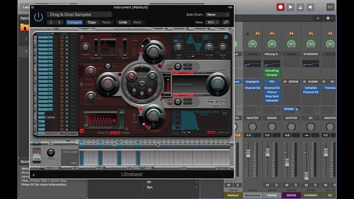Open the ChordTrig MIDI effect slot
354x199 pixels.
point(272,71)
